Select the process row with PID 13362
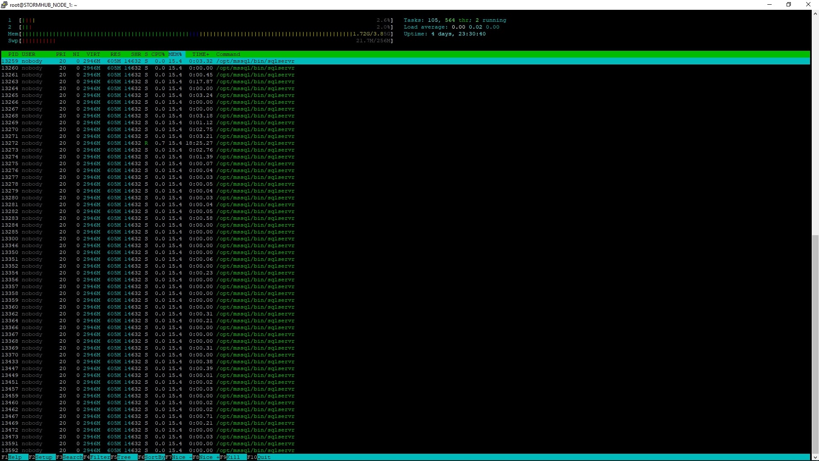819x461 pixels. pos(405,314)
